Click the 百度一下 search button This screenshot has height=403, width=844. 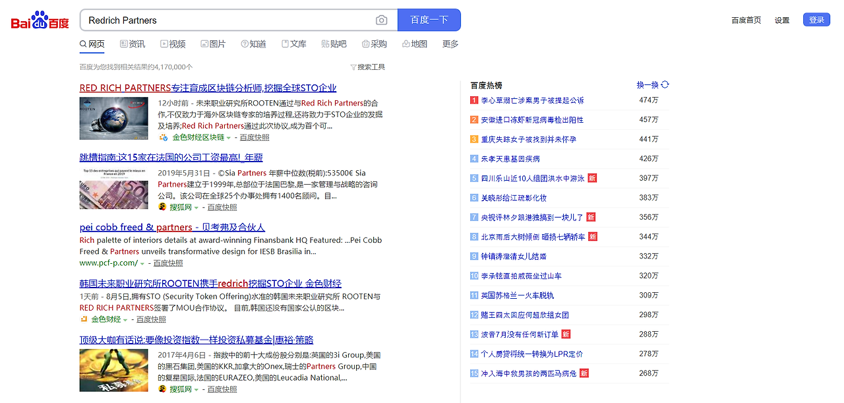point(429,20)
